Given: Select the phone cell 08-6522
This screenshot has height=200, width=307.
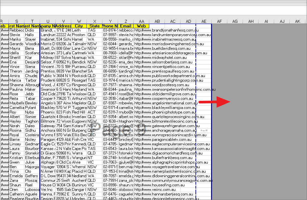Looking at the screenshot, I should (110, 57).
